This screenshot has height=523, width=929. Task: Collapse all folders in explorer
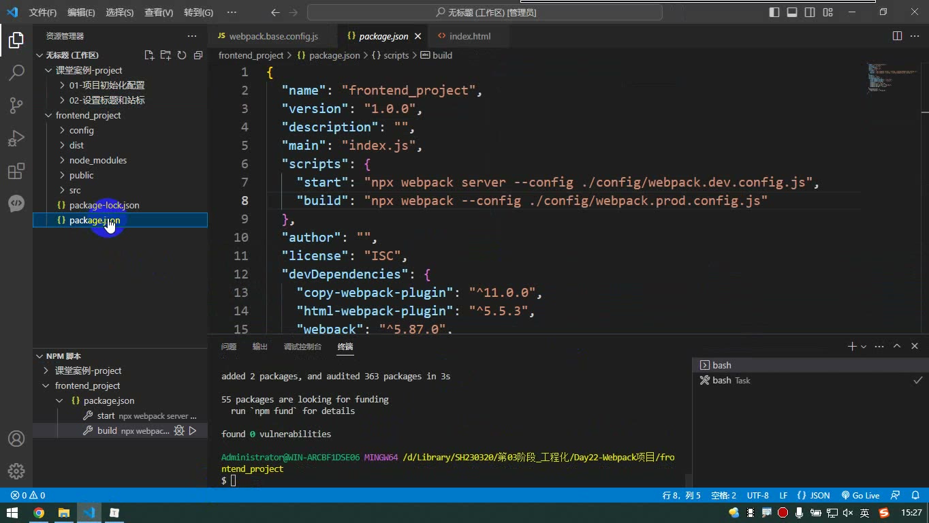point(198,55)
